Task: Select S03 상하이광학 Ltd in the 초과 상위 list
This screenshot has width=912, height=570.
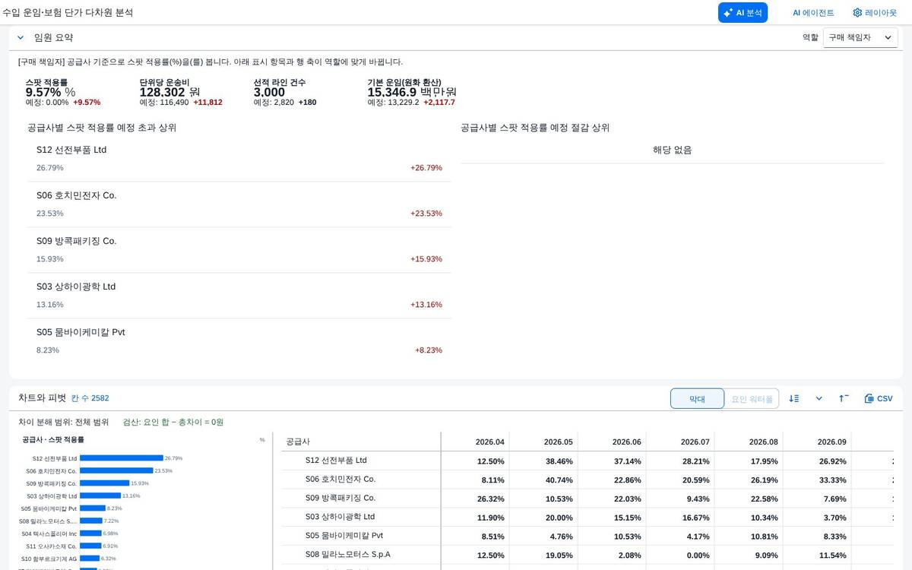Action: pyautogui.click(x=239, y=296)
